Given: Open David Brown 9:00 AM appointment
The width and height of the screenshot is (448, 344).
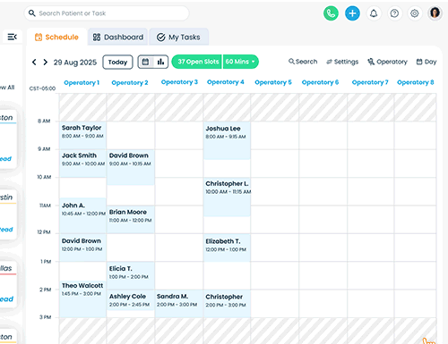Looking at the screenshot, I should click(x=131, y=167).
